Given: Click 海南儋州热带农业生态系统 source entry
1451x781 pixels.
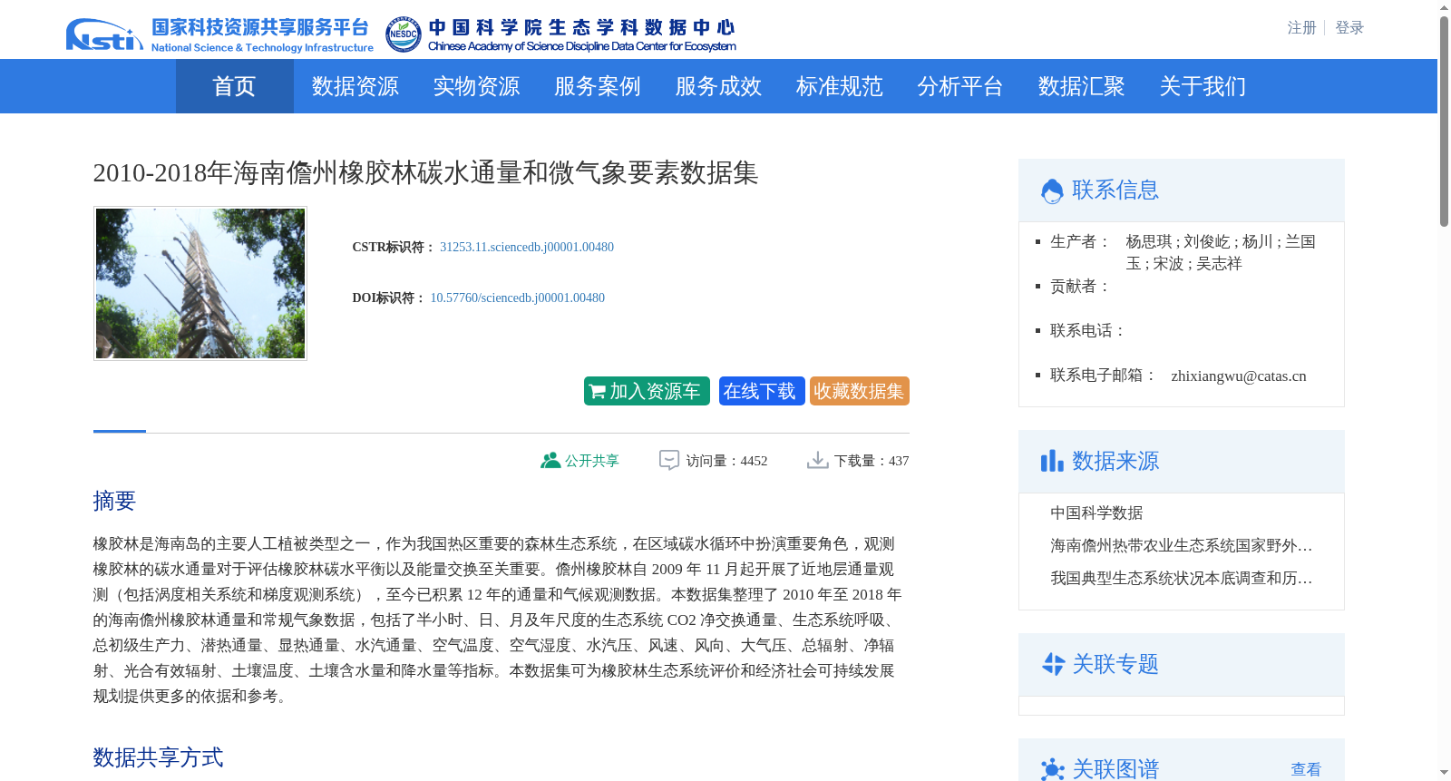Looking at the screenshot, I should [x=1182, y=546].
